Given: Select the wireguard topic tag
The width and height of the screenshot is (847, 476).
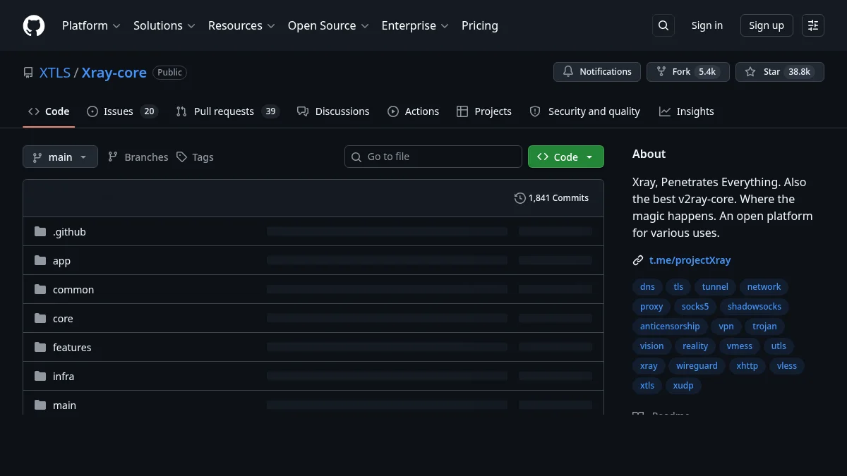Looking at the screenshot, I should [697, 366].
